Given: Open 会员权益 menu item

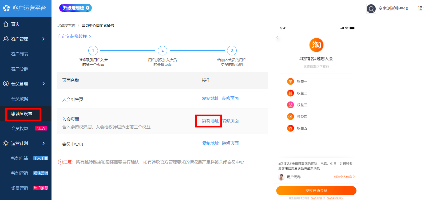Looking at the screenshot, I should click(x=20, y=129).
